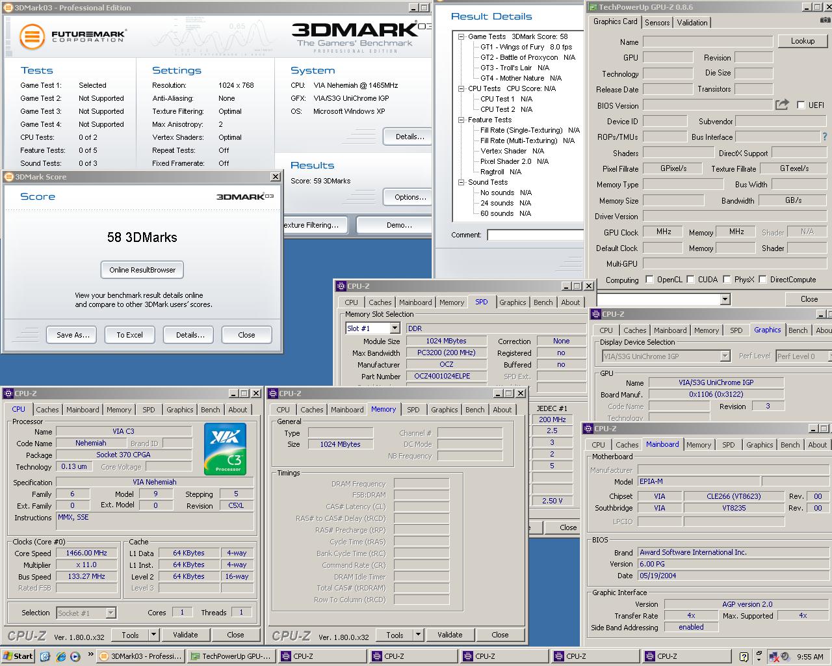Viewport: 832px width, 666px height.
Task: Click the Lookup button in GPU-Z
Action: [x=803, y=41]
